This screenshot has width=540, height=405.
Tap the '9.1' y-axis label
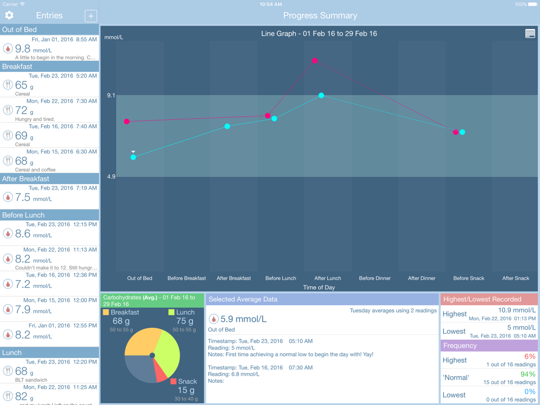coord(111,96)
